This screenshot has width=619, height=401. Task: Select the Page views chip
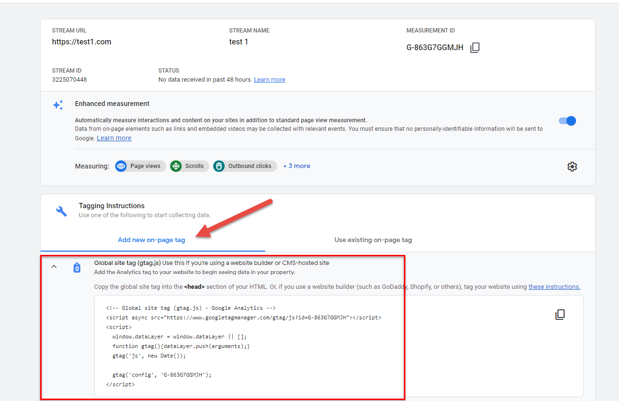[x=141, y=166]
